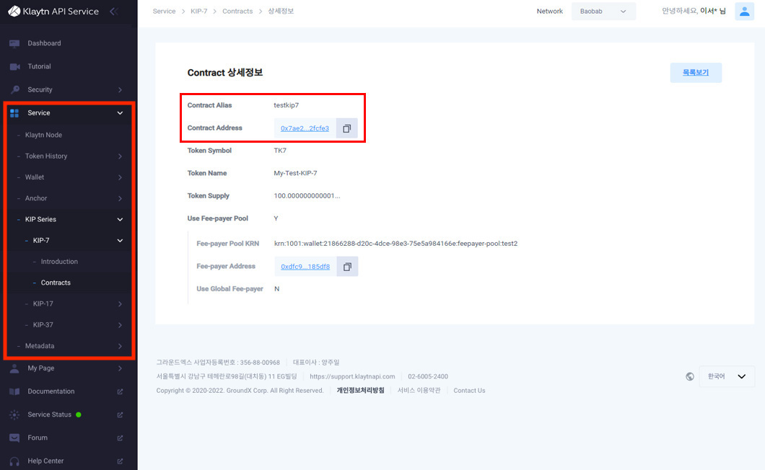Click the Contract Alias value testkip7
The image size is (765, 470).
tap(287, 105)
